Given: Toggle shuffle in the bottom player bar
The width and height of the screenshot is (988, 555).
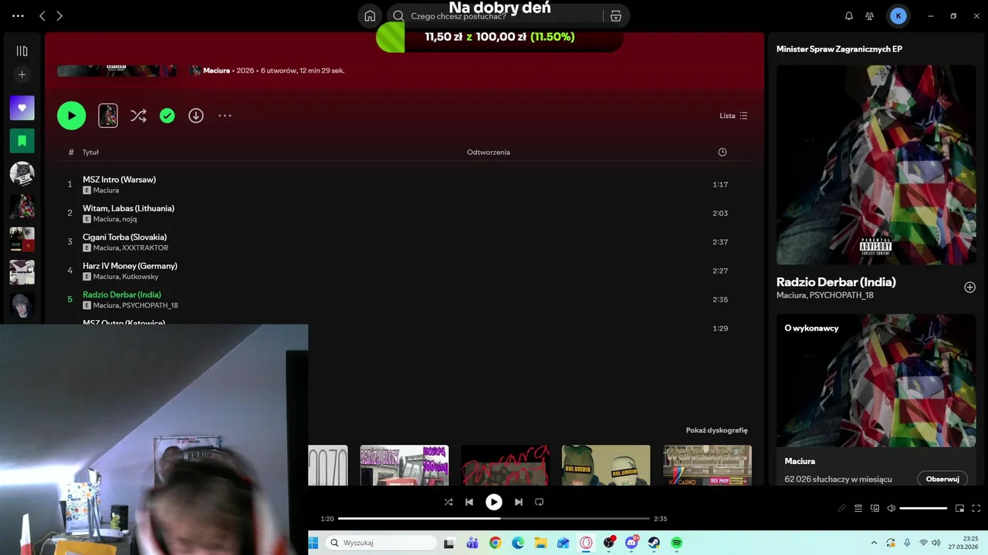Looking at the screenshot, I should pos(448,502).
